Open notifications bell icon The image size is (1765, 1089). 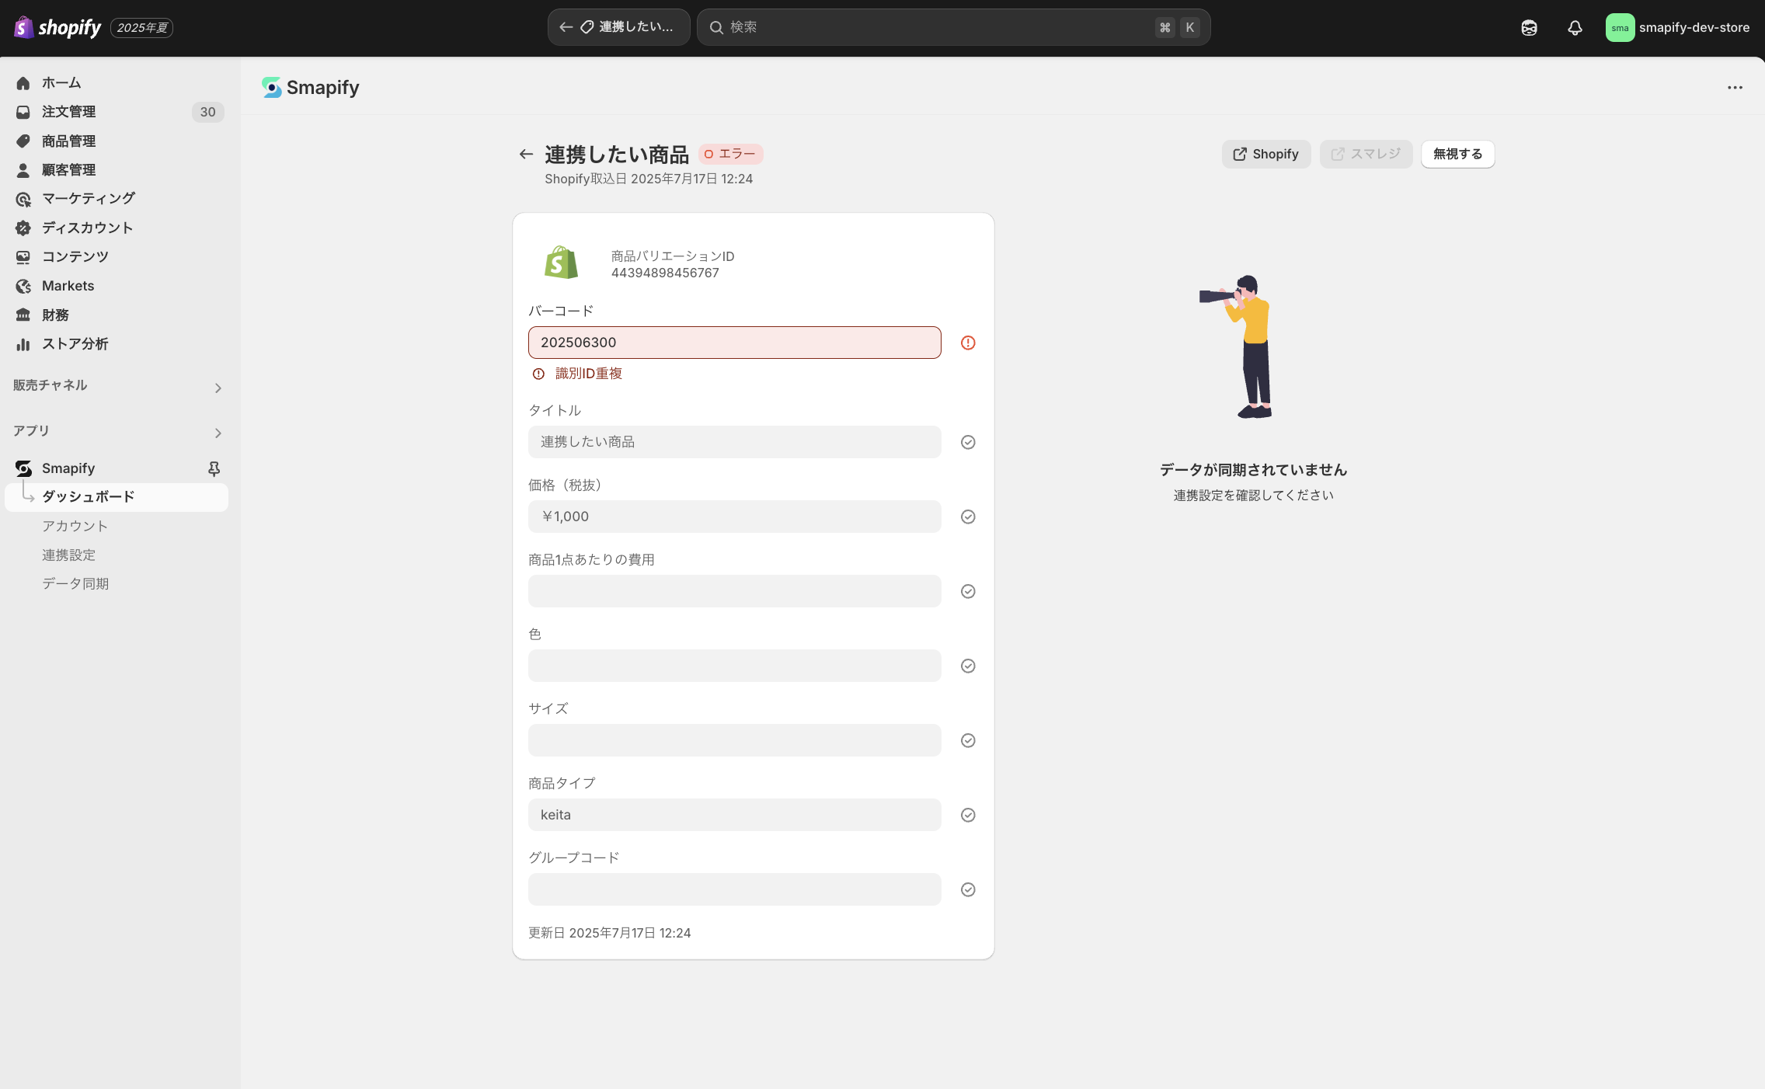tap(1575, 28)
